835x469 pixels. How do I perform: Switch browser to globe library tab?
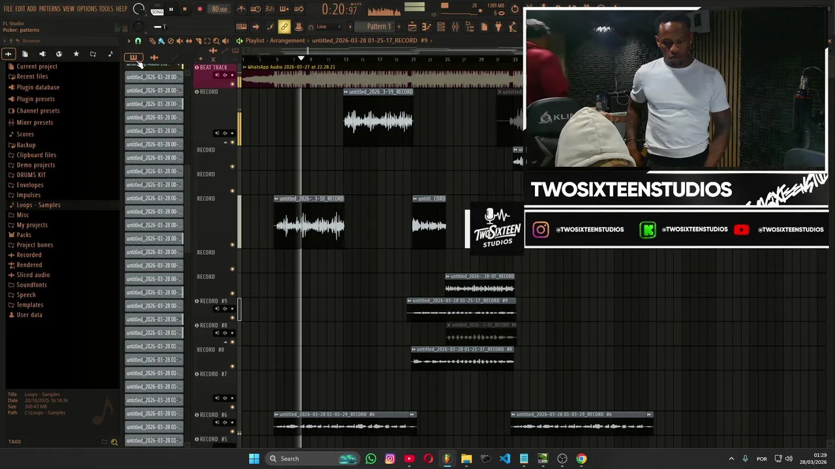tap(59, 54)
